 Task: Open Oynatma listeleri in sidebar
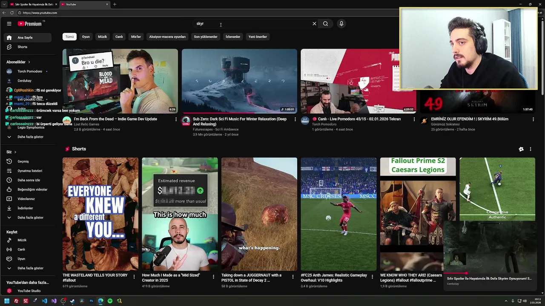[x=27, y=171]
